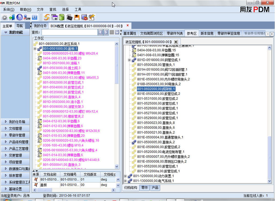Click the 盖板 document name cell
Screen dimensions: 275x201
pos(50,185)
